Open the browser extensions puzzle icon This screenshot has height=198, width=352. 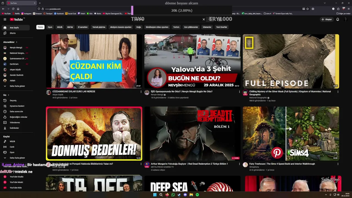click(x=338, y=9)
